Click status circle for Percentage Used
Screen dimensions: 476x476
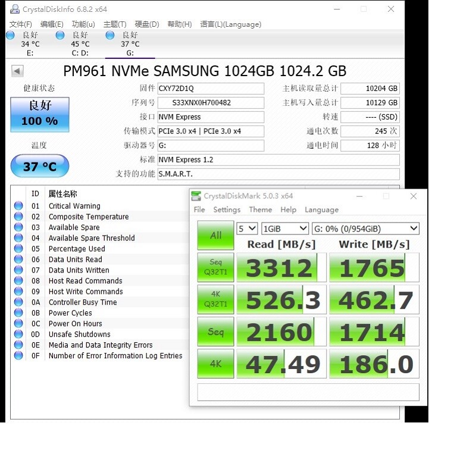tap(18, 248)
